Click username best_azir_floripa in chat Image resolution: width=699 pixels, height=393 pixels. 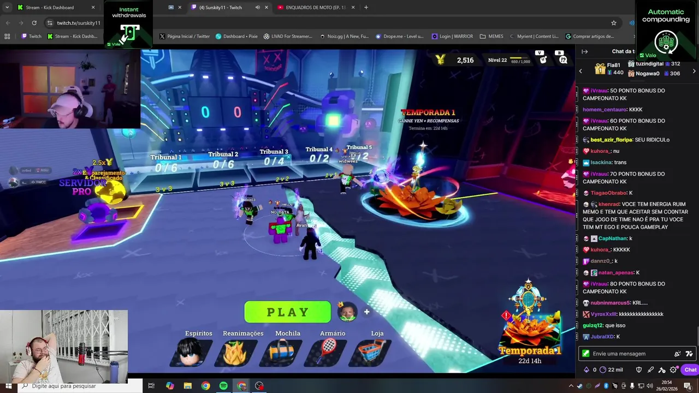(611, 140)
